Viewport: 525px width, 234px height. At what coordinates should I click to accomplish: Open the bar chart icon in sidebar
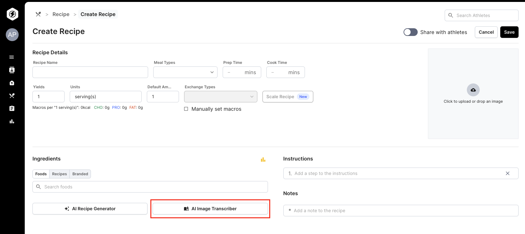(12, 121)
